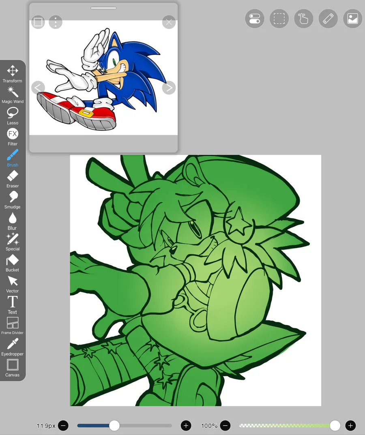Click the Sonic reference image
Screen dimensions: 365x435
(x=103, y=78)
